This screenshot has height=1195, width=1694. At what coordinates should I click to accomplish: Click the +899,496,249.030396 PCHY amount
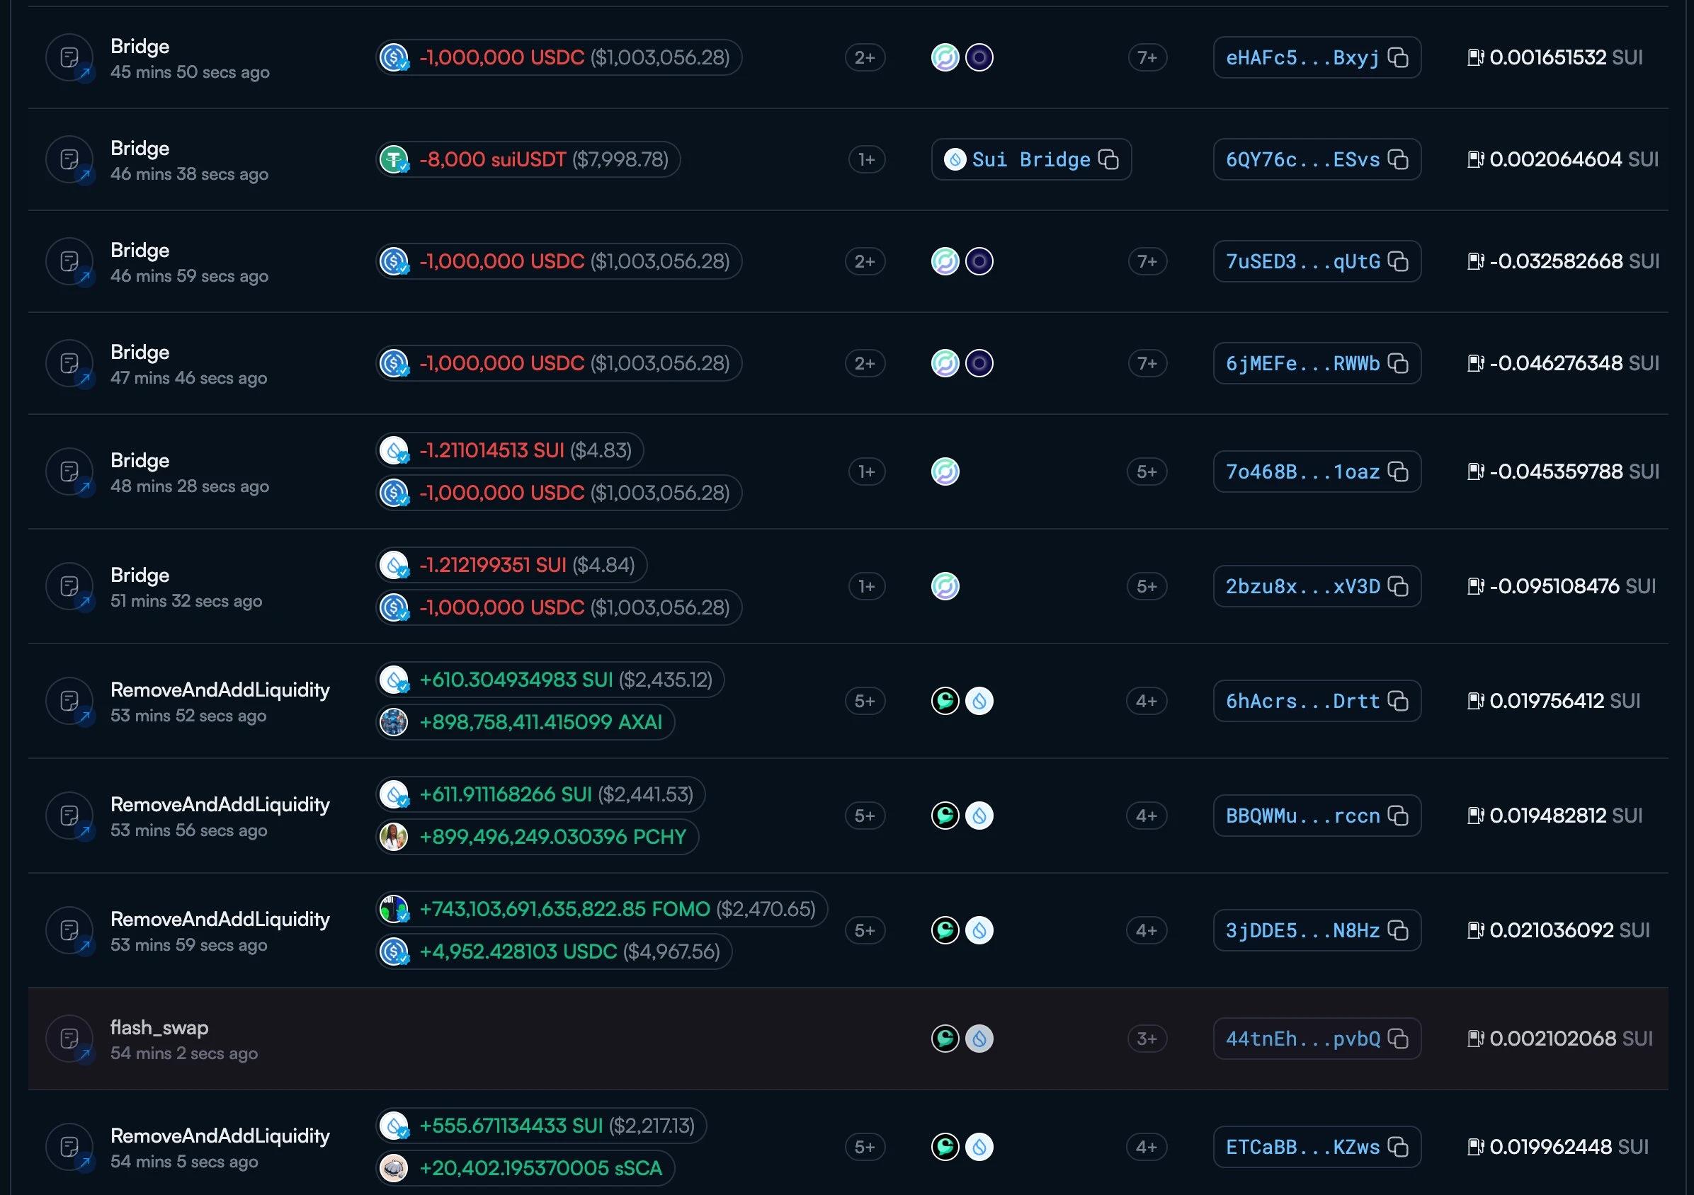click(552, 837)
